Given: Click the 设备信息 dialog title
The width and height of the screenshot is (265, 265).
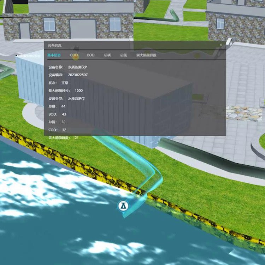Looking at the screenshot, I should pos(55,45).
